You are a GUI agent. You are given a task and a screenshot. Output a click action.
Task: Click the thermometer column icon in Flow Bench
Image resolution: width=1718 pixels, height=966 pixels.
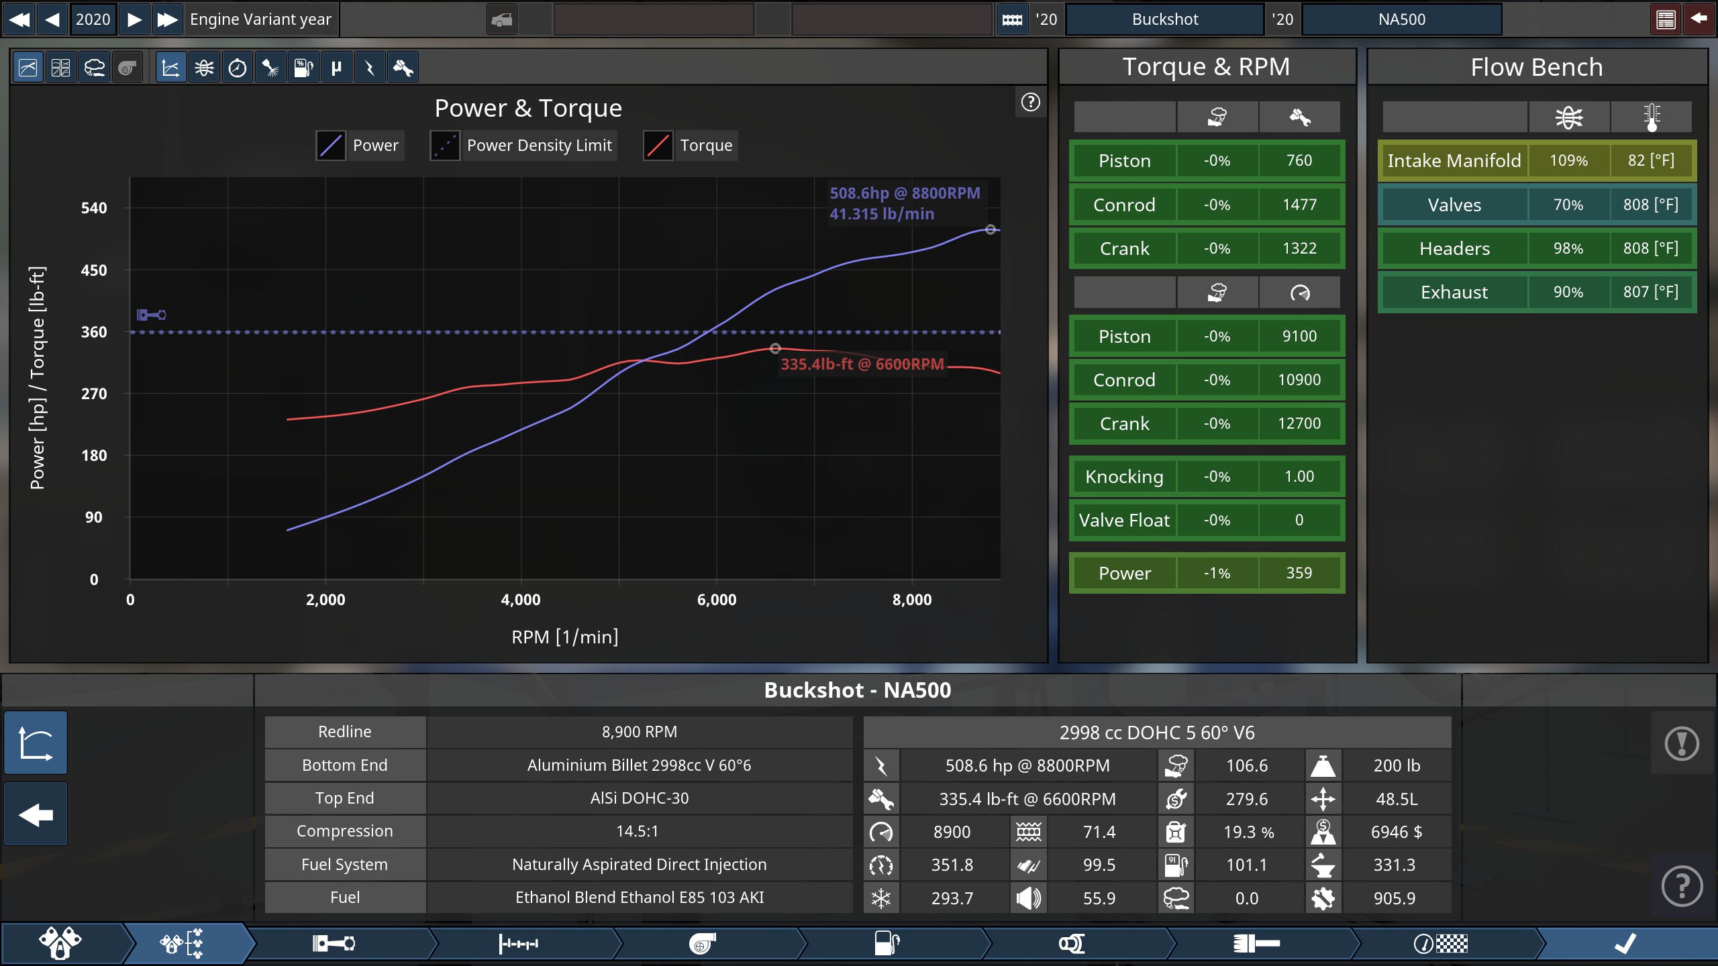(1652, 117)
